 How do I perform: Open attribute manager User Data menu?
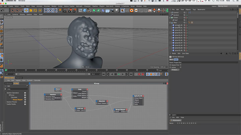(185, 53)
